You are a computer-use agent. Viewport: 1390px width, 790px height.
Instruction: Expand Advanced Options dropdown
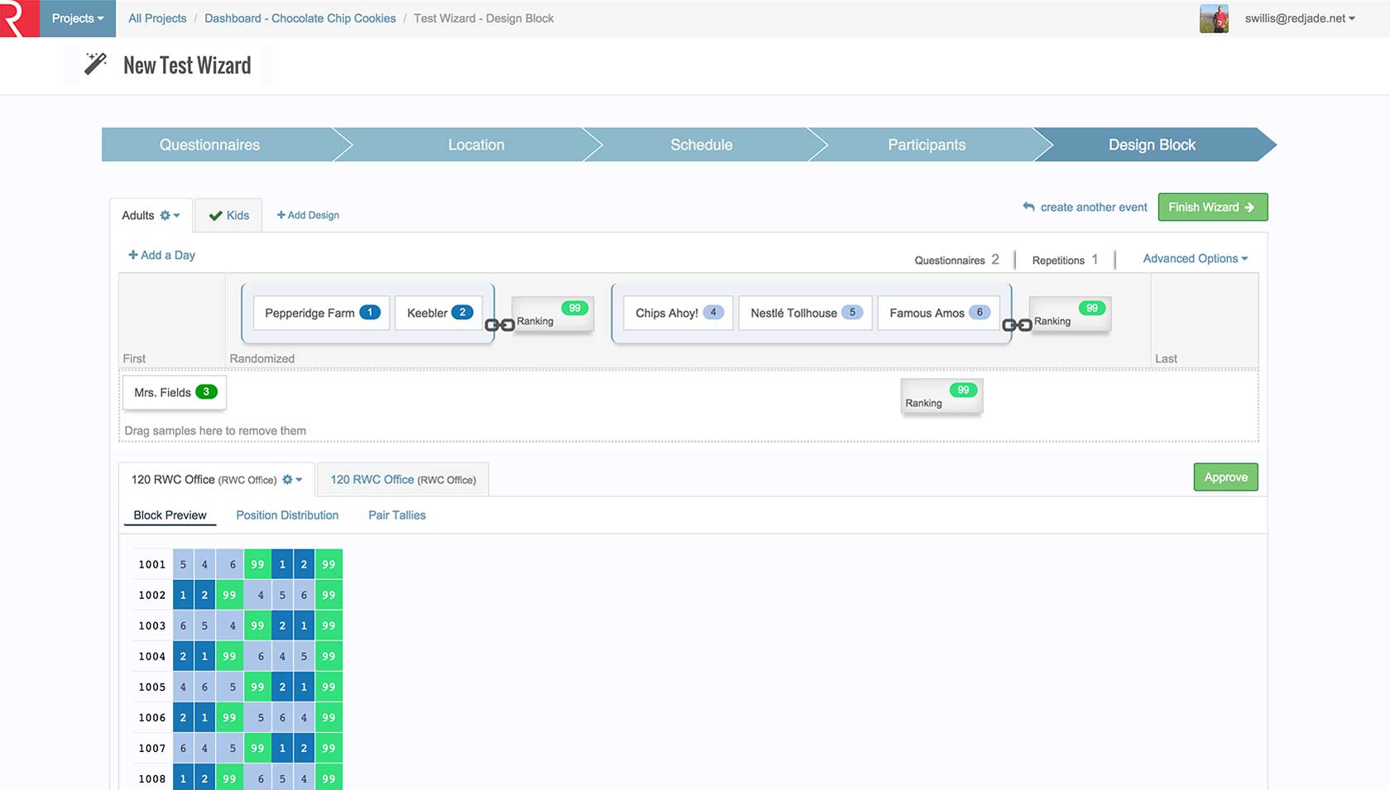pos(1195,258)
